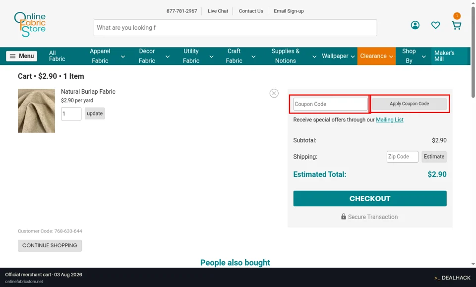Expand the Décor Fabric dropdown
This screenshot has width=476, height=287.
tap(167, 57)
